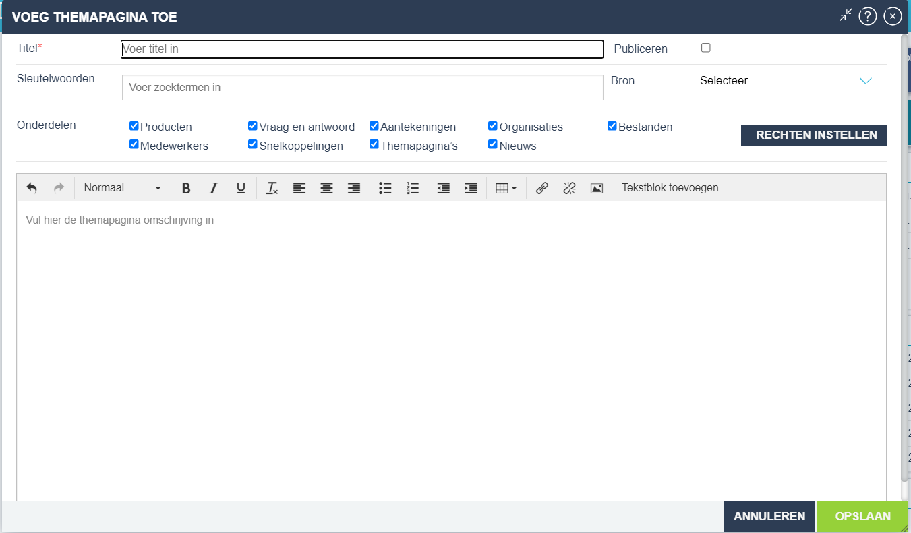Image resolution: width=911 pixels, height=533 pixels.
Task: Undo the last editor action
Action: pyautogui.click(x=32, y=188)
